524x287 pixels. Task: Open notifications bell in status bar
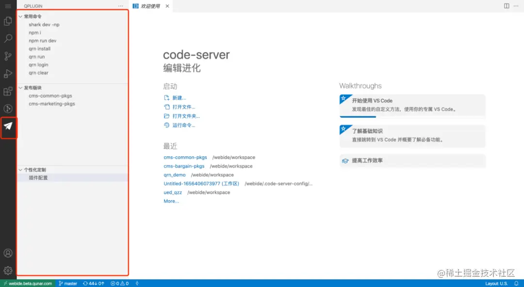(x=516, y=283)
